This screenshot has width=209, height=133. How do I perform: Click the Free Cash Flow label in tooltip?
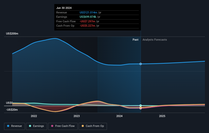pos(66,21)
